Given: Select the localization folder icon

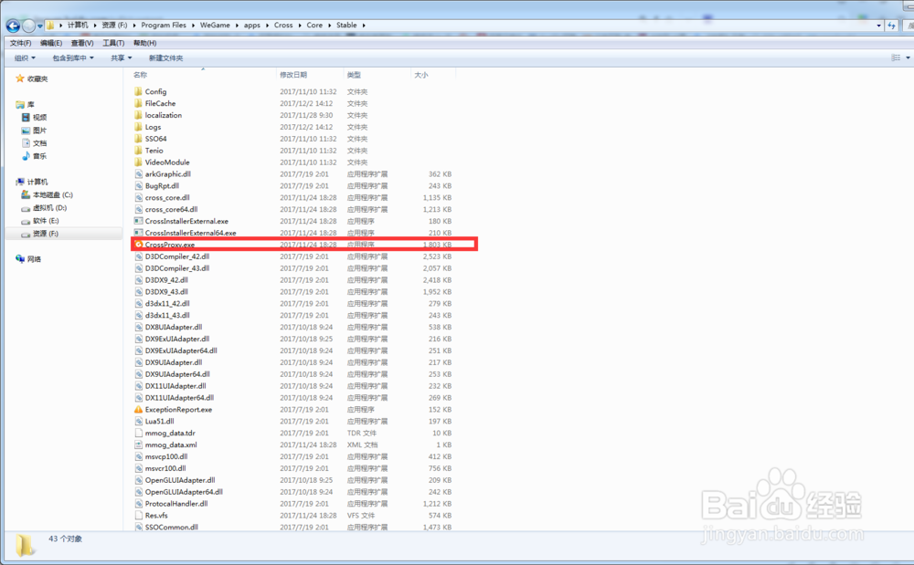Looking at the screenshot, I should pos(138,115).
